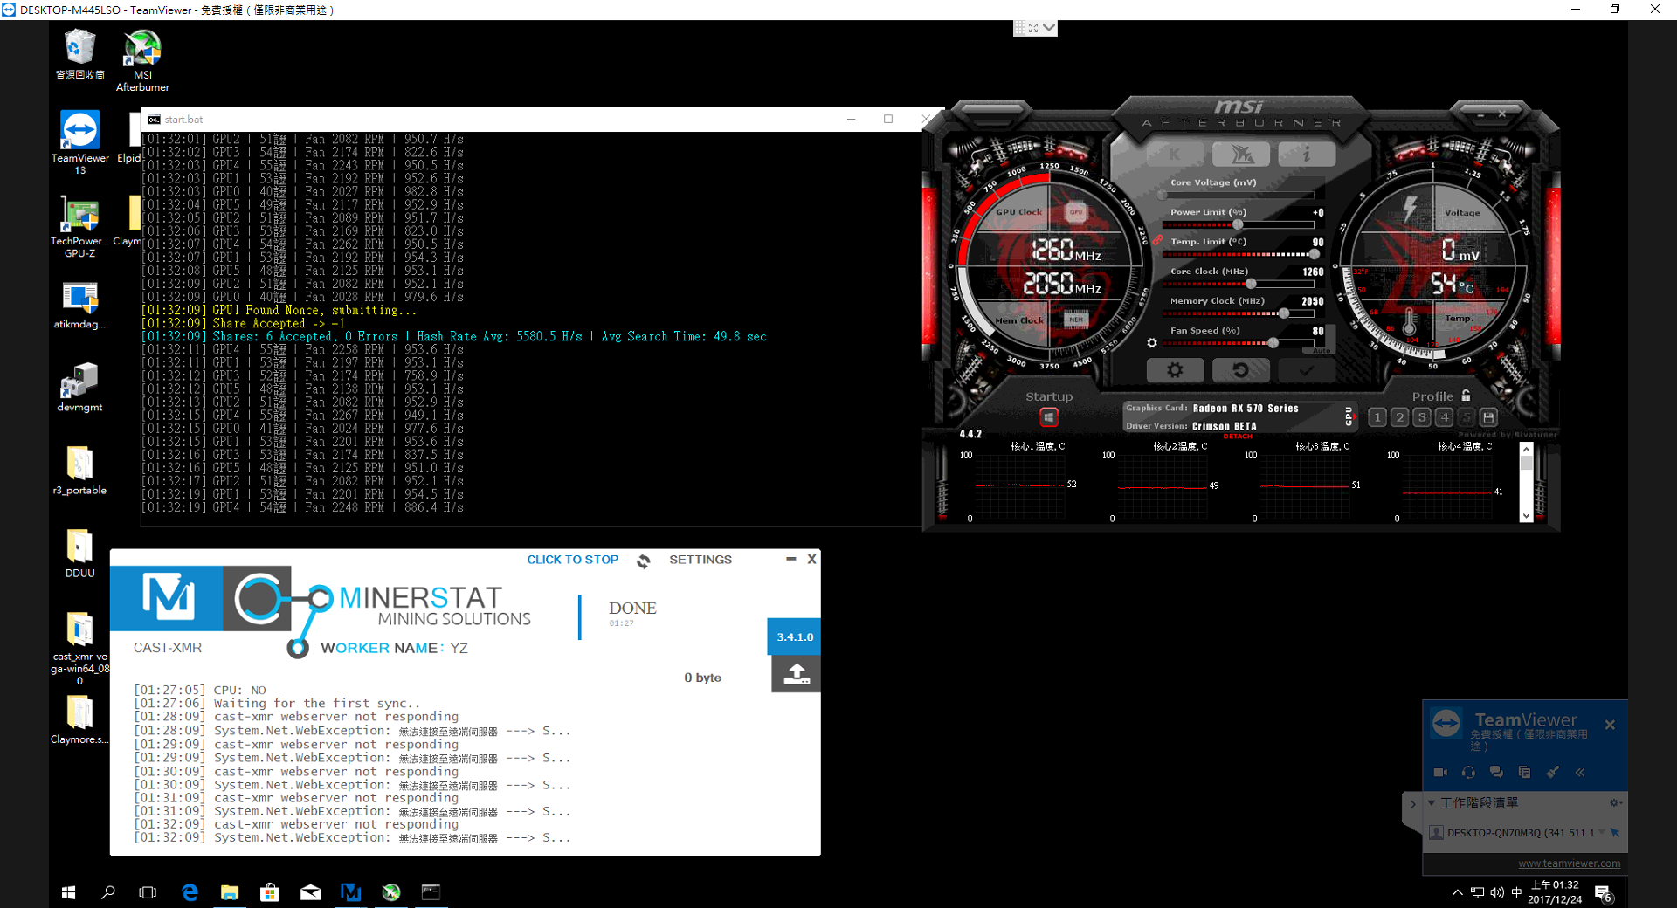Image resolution: width=1677 pixels, height=908 pixels.
Task: Open TeamViewer 13 desktop shortcut
Action: [79, 142]
